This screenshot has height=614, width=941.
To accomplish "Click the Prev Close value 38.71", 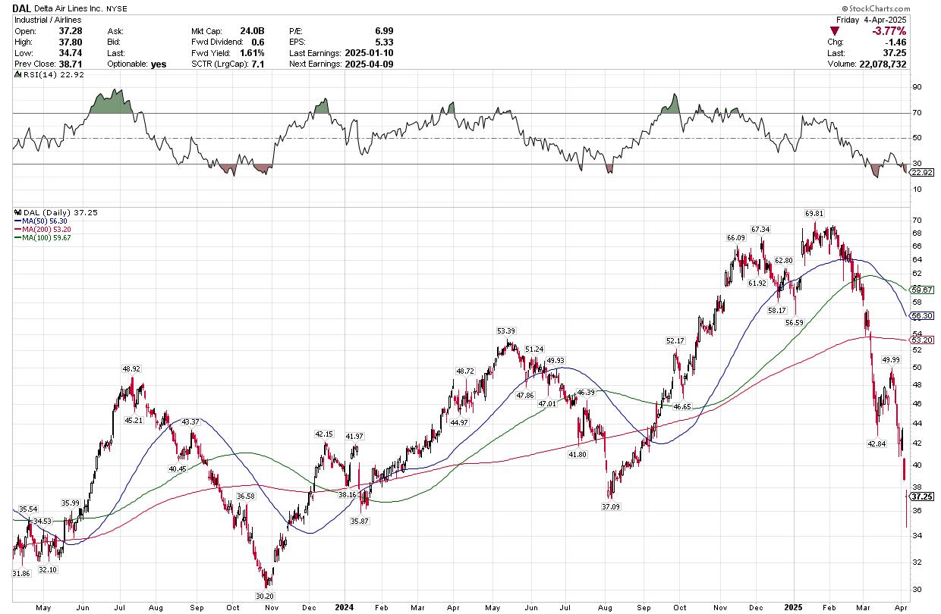I will 70,64.
